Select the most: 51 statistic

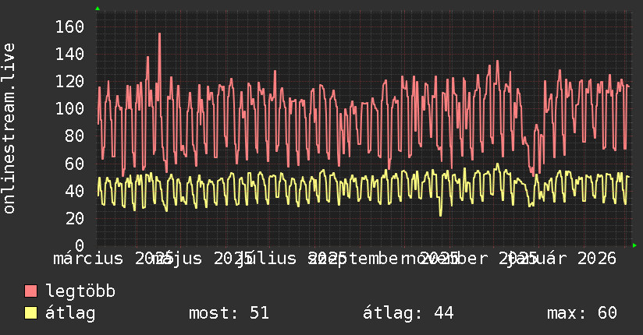tap(229, 313)
